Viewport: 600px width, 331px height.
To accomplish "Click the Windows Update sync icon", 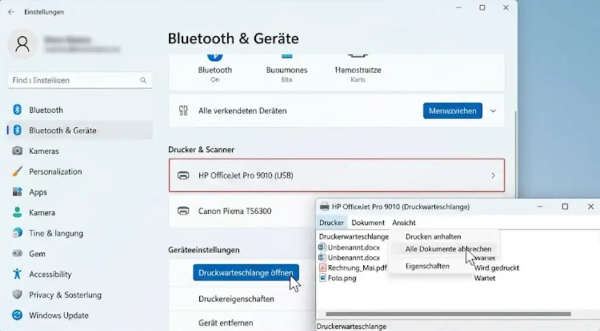I will [17, 315].
